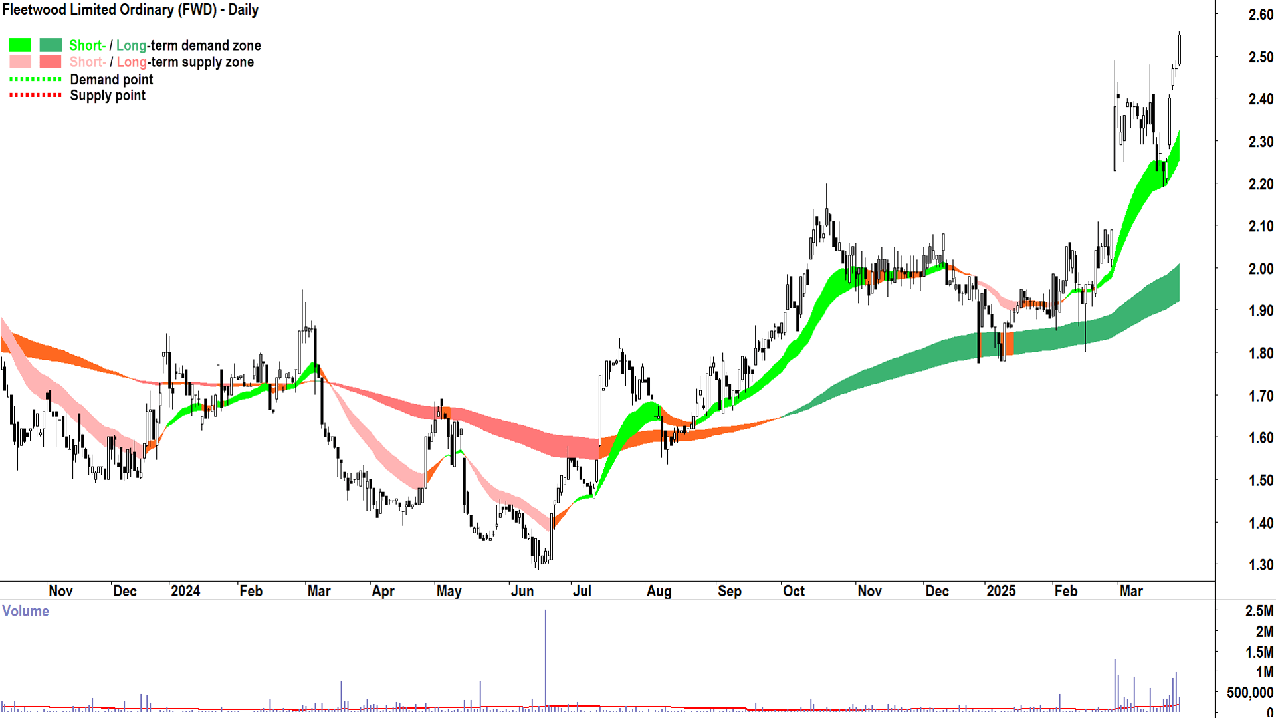Click the Long-term demand zone legend text

pyautogui.click(x=188, y=45)
